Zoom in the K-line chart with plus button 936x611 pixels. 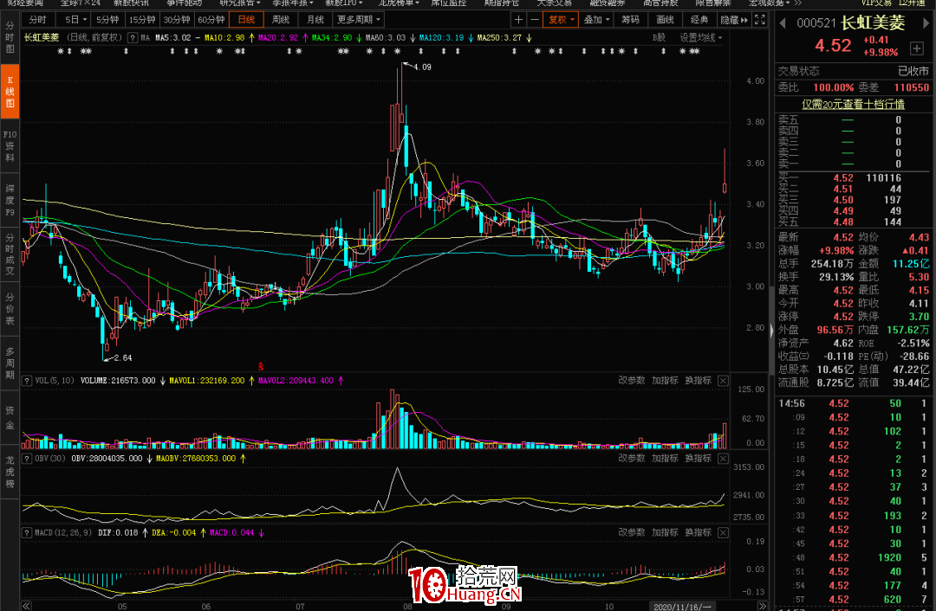pyautogui.click(x=518, y=20)
